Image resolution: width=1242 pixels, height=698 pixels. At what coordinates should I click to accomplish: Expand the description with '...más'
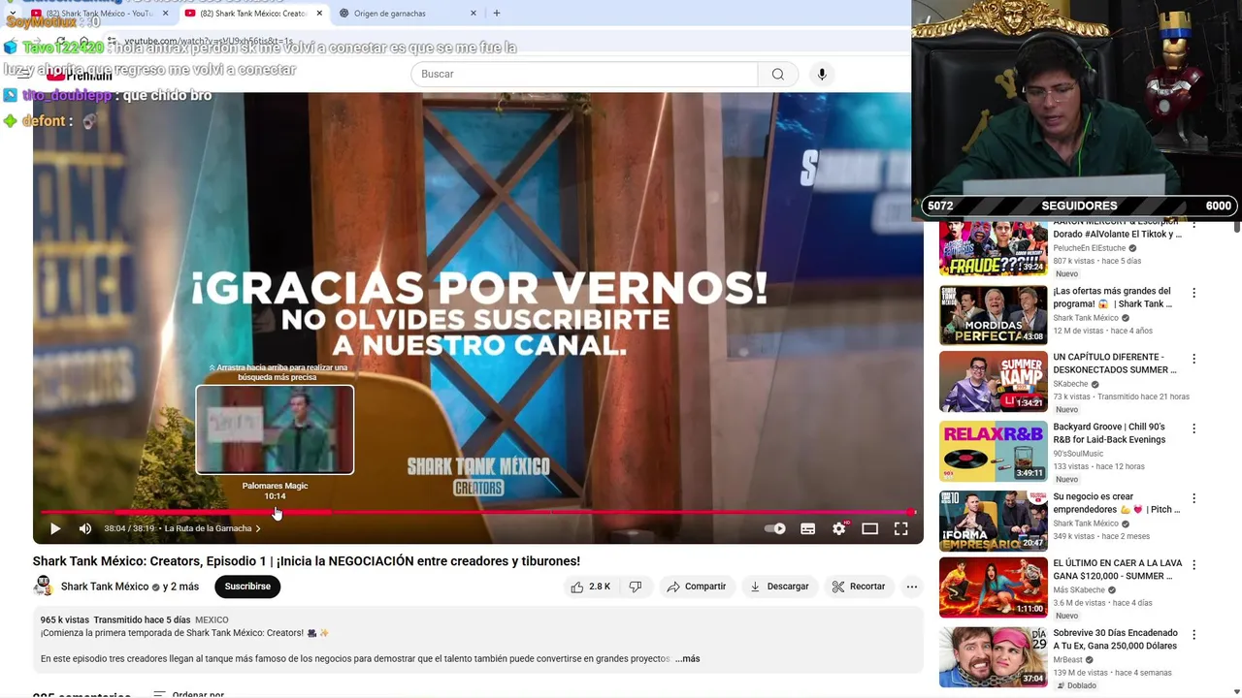pyautogui.click(x=687, y=658)
